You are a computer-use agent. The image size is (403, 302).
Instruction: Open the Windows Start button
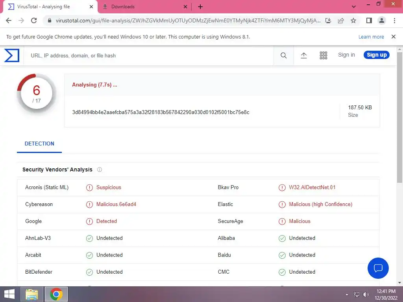(9, 294)
